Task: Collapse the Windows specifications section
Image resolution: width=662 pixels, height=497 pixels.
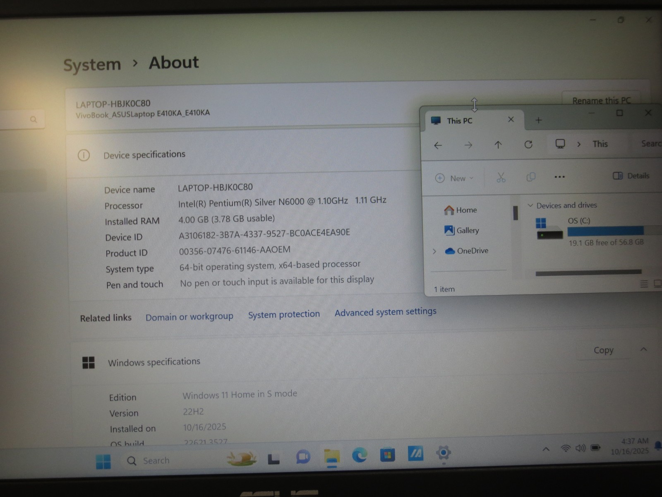Action: [x=643, y=349]
